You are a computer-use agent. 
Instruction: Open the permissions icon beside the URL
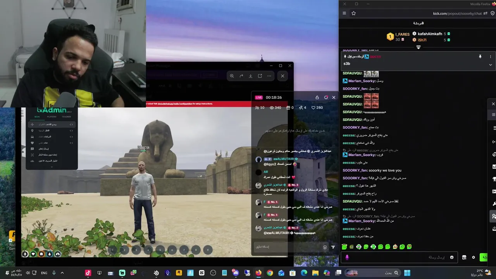click(486, 13)
